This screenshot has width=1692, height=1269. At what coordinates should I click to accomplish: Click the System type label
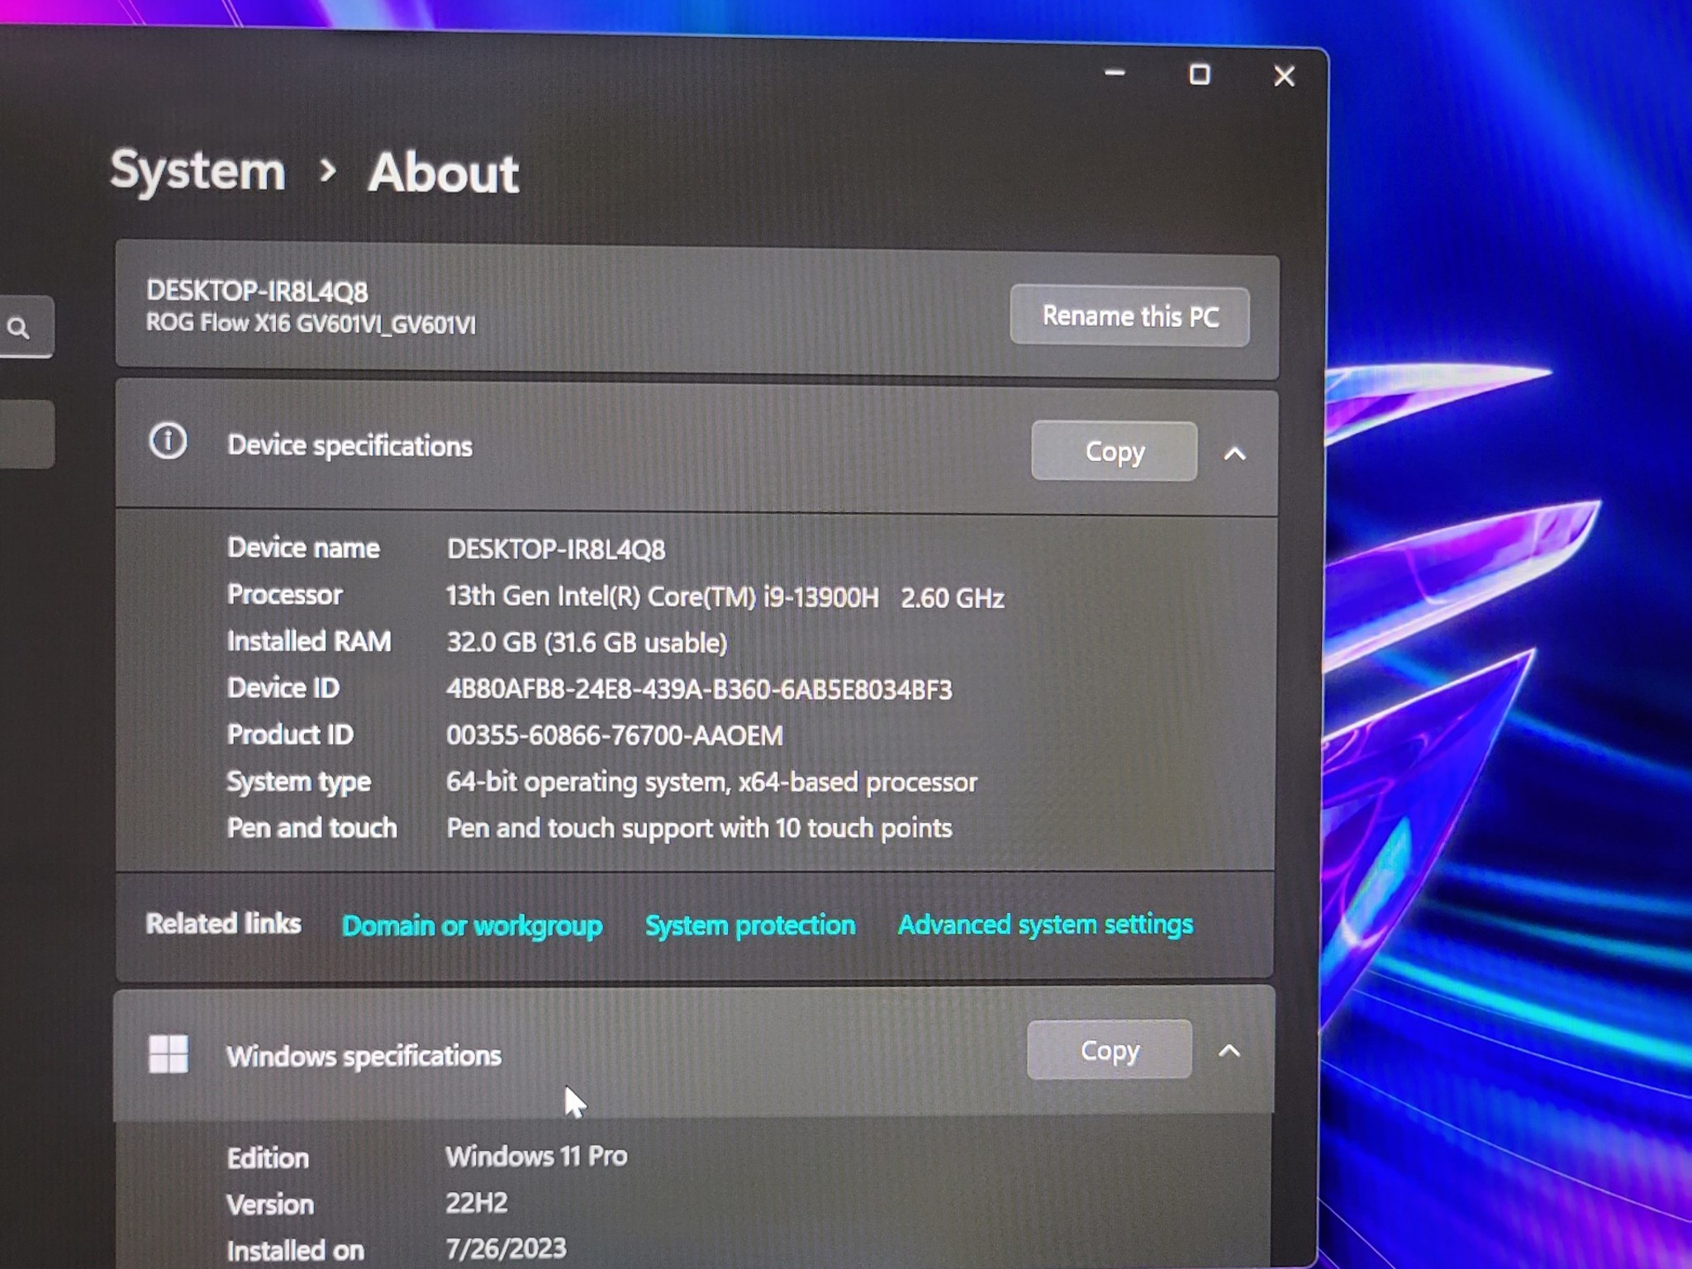pyautogui.click(x=299, y=782)
